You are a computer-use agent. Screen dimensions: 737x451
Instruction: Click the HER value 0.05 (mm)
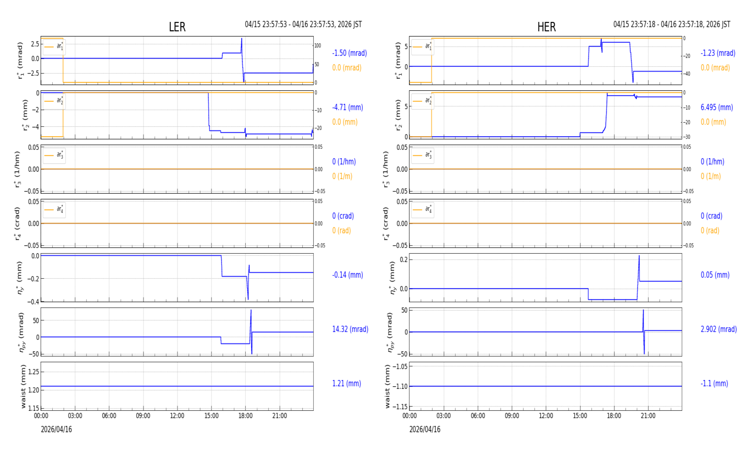click(715, 275)
